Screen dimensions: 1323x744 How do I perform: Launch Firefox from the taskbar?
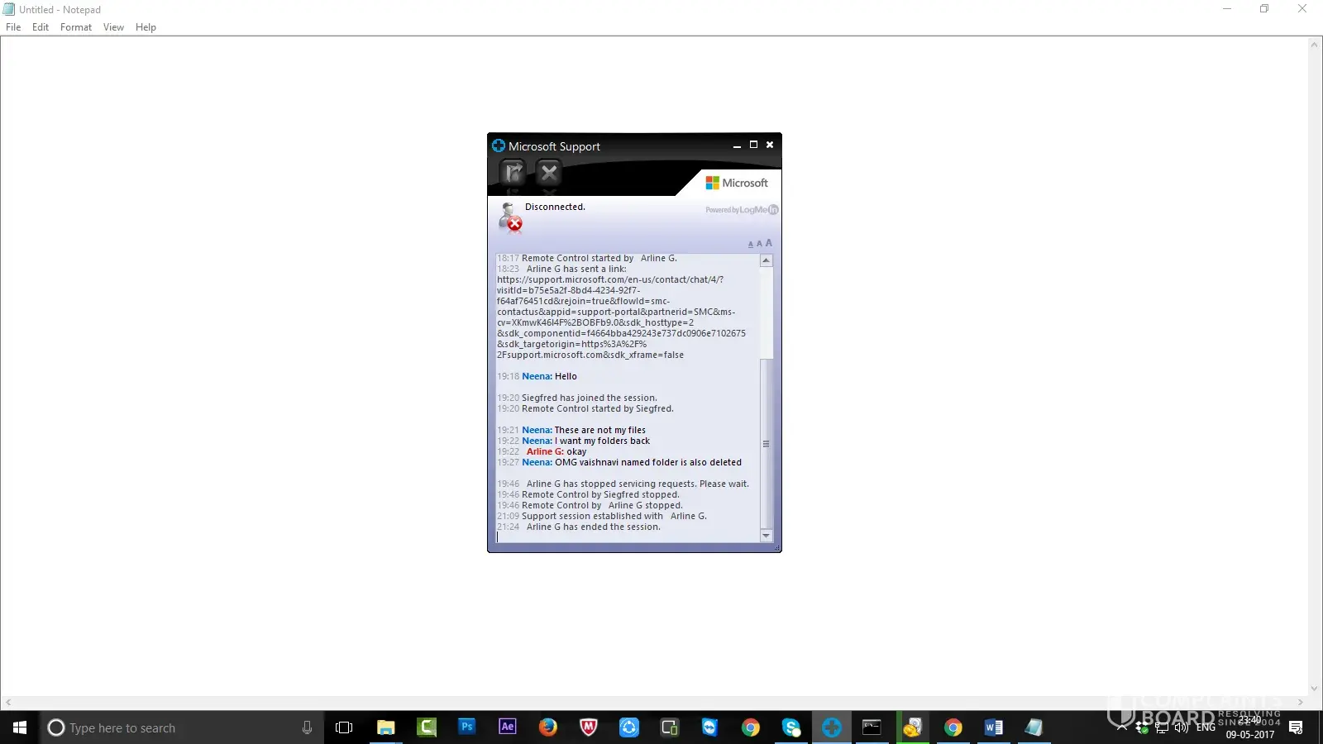(548, 727)
